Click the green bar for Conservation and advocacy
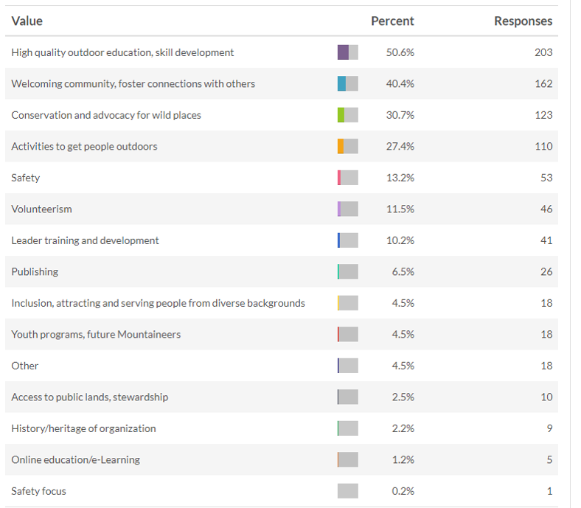The height and width of the screenshot is (508, 581). (x=341, y=115)
